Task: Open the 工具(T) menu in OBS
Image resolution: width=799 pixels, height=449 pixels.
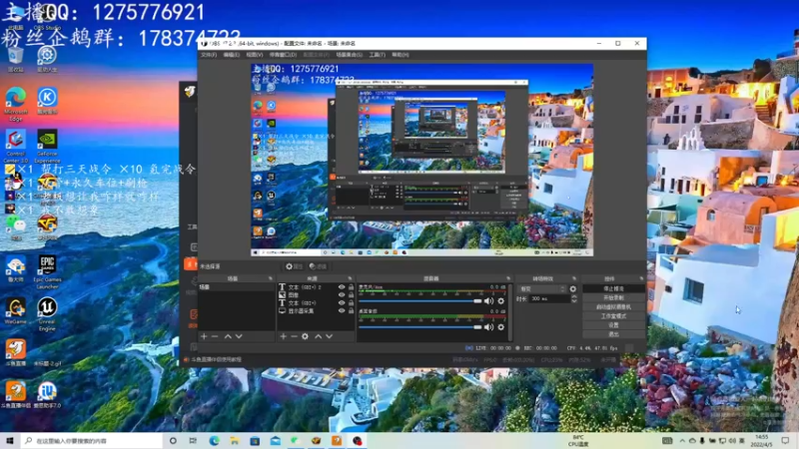Action: 378,55
